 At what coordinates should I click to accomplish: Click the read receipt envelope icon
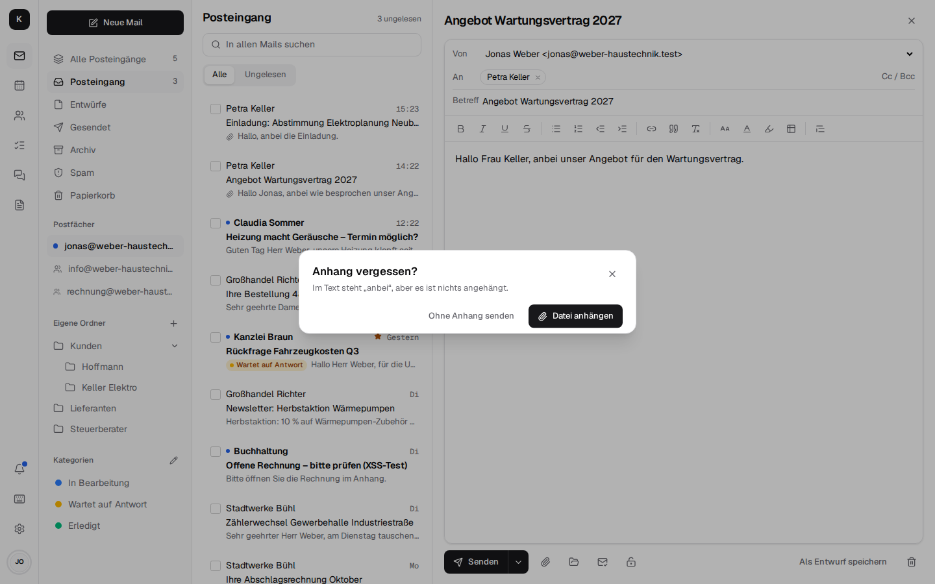coord(603,562)
